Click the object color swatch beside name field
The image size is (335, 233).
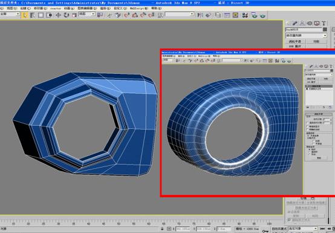(325, 30)
